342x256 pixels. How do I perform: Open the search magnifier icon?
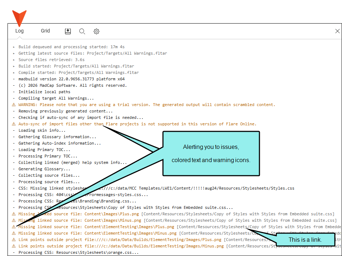pyautogui.click(x=82, y=31)
